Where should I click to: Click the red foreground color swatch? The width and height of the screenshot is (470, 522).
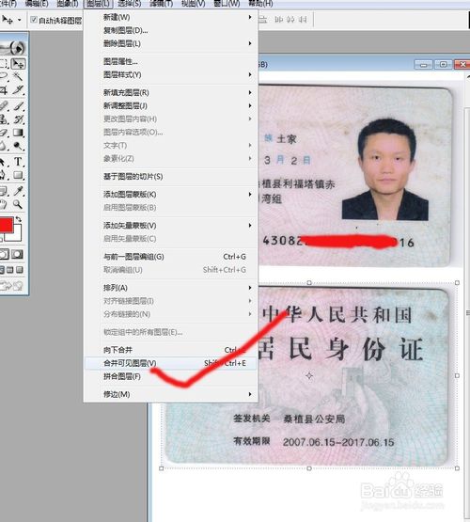coord(6,226)
